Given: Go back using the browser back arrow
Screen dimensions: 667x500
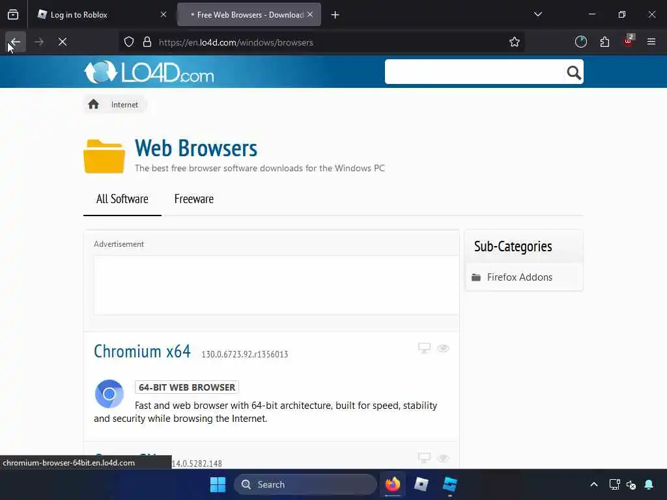Looking at the screenshot, I should [x=16, y=42].
